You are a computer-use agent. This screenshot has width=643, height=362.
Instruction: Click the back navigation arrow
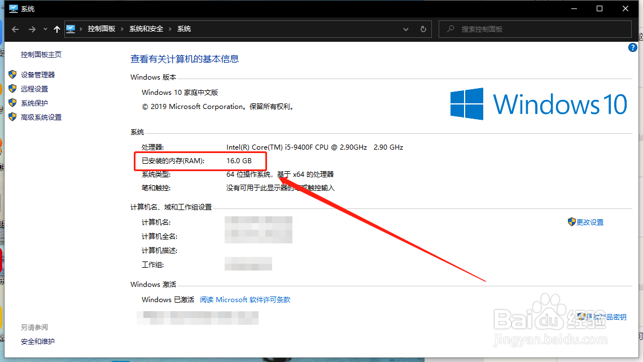click(x=15, y=29)
